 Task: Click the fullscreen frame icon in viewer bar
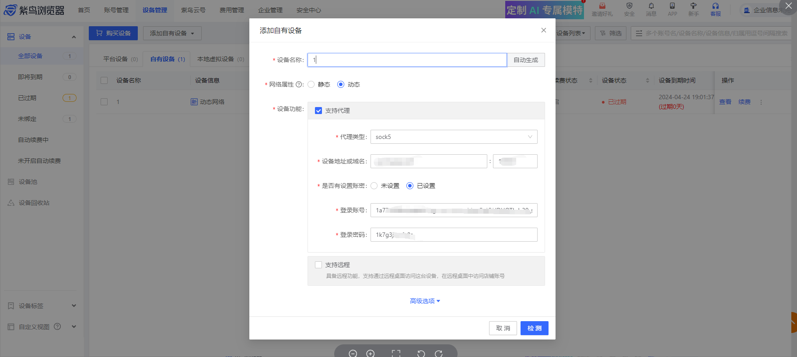396,354
